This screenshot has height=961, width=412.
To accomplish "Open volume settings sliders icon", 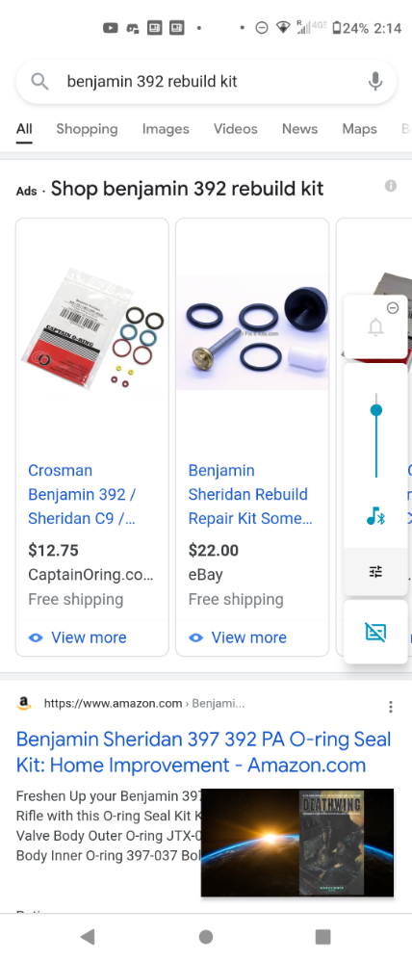I will pyautogui.click(x=375, y=572).
